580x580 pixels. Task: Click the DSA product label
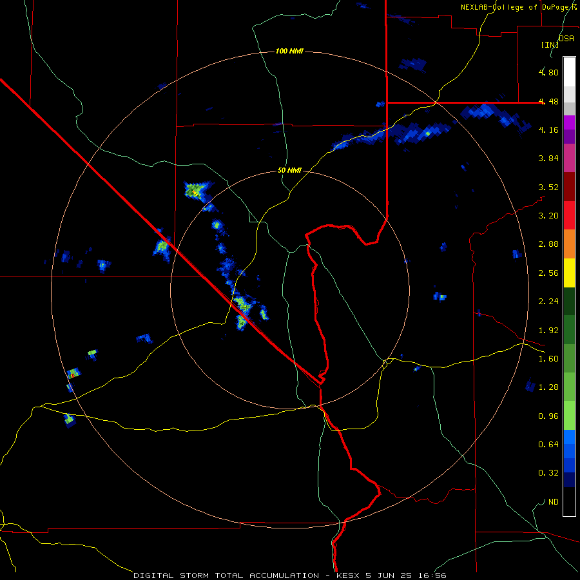coord(566,38)
